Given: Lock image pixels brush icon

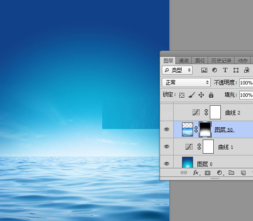Looking at the screenshot, I should [x=192, y=95].
